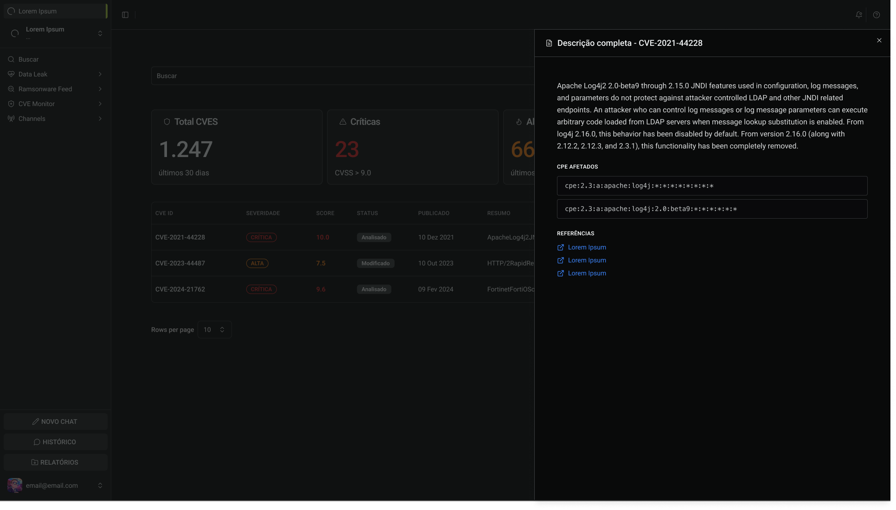896x510 pixels.
Task: Sort by PUBLICADO column header
Action: [x=434, y=213]
